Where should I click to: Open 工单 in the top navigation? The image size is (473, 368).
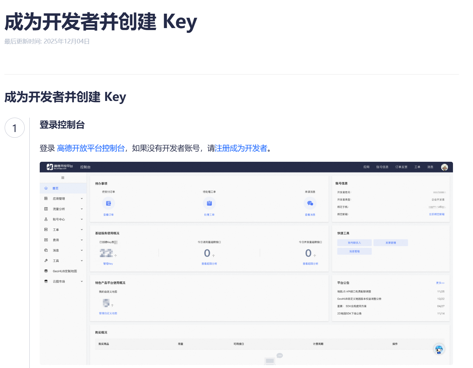418,167
